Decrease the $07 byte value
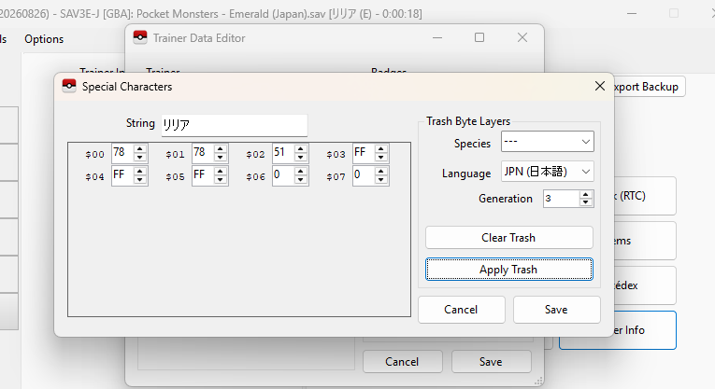The height and width of the screenshot is (389, 715). (x=380, y=180)
